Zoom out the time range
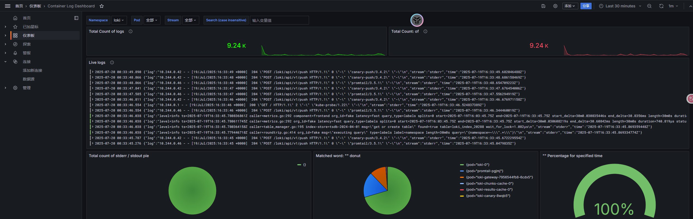The height and width of the screenshot is (219, 693). click(649, 6)
